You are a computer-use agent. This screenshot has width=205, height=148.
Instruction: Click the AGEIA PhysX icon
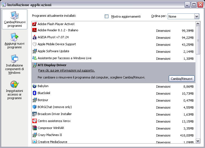click(35, 37)
